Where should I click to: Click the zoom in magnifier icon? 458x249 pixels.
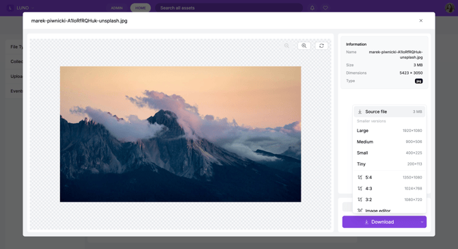[304, 46]
